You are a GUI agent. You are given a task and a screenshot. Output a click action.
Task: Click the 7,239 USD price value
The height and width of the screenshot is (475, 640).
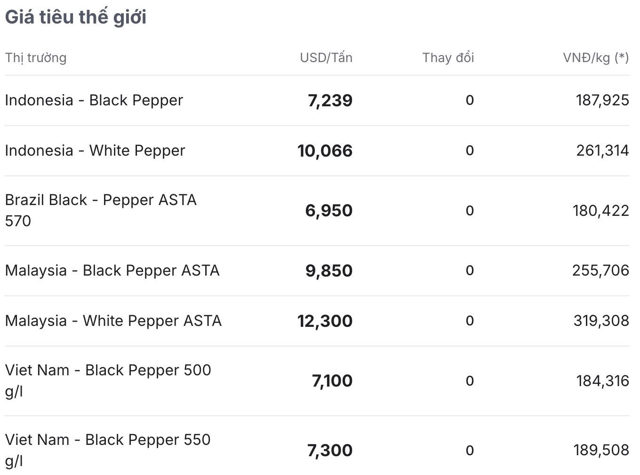330,100
